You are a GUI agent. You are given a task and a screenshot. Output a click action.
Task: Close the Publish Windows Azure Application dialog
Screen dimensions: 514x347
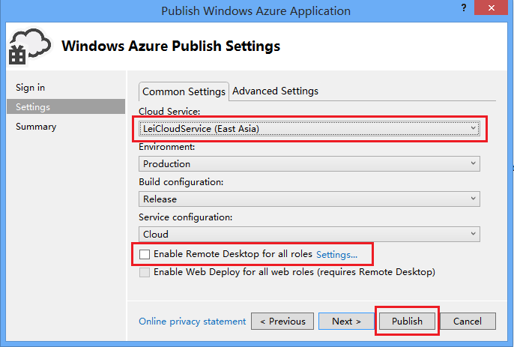pyautogui.click(x=491, y=8)
